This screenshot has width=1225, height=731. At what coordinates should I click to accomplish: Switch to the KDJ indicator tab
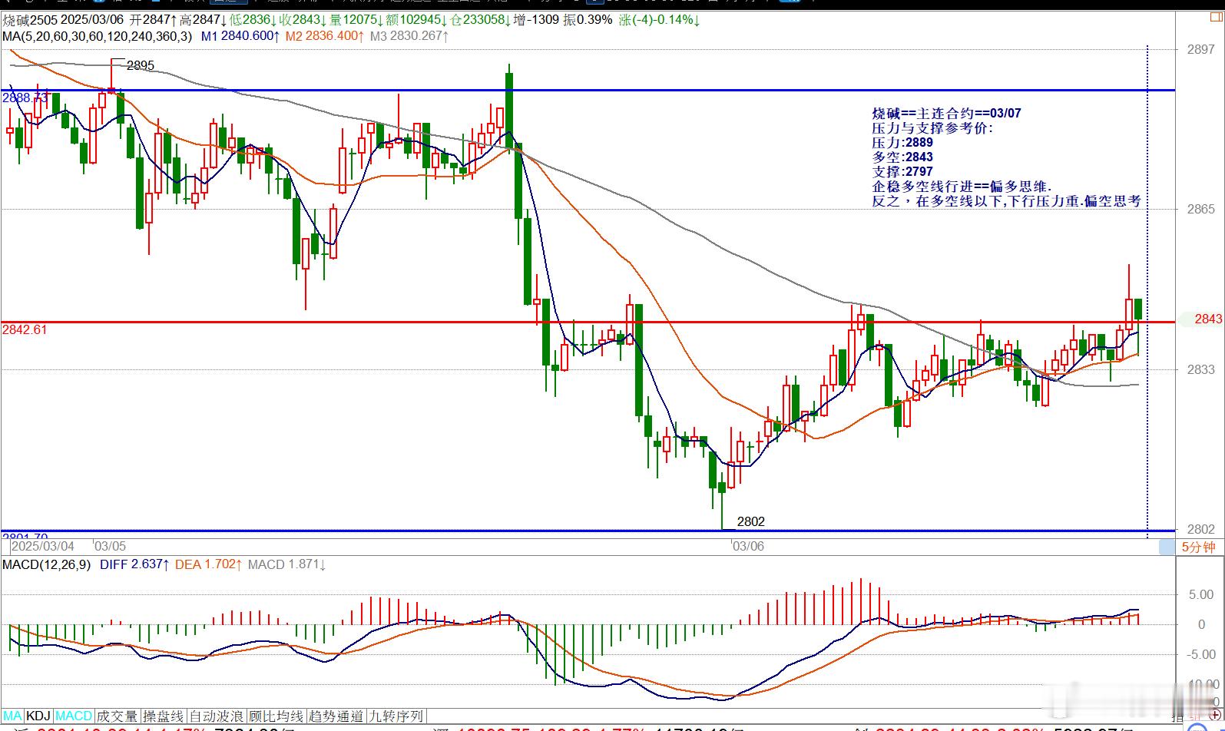(38, 716)
